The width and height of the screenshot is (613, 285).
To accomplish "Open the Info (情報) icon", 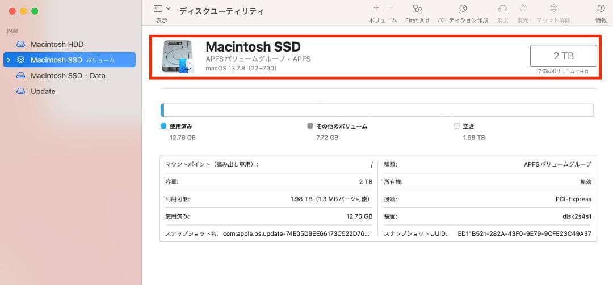I will pos(601,8).
